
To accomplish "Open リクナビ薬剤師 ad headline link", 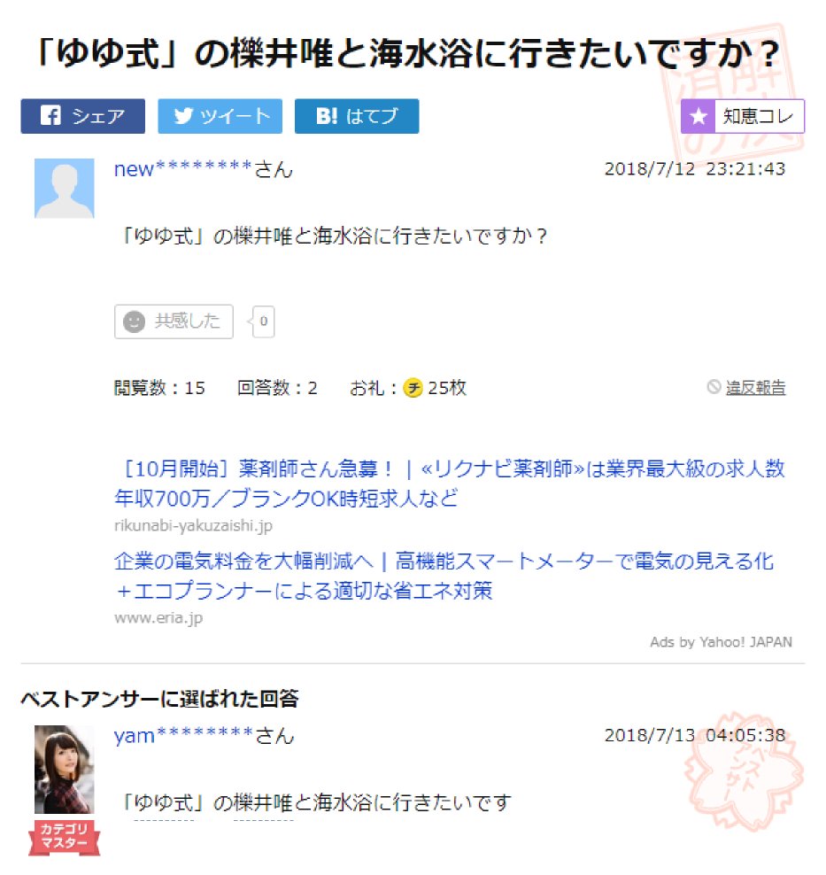I will click(450, 483).
